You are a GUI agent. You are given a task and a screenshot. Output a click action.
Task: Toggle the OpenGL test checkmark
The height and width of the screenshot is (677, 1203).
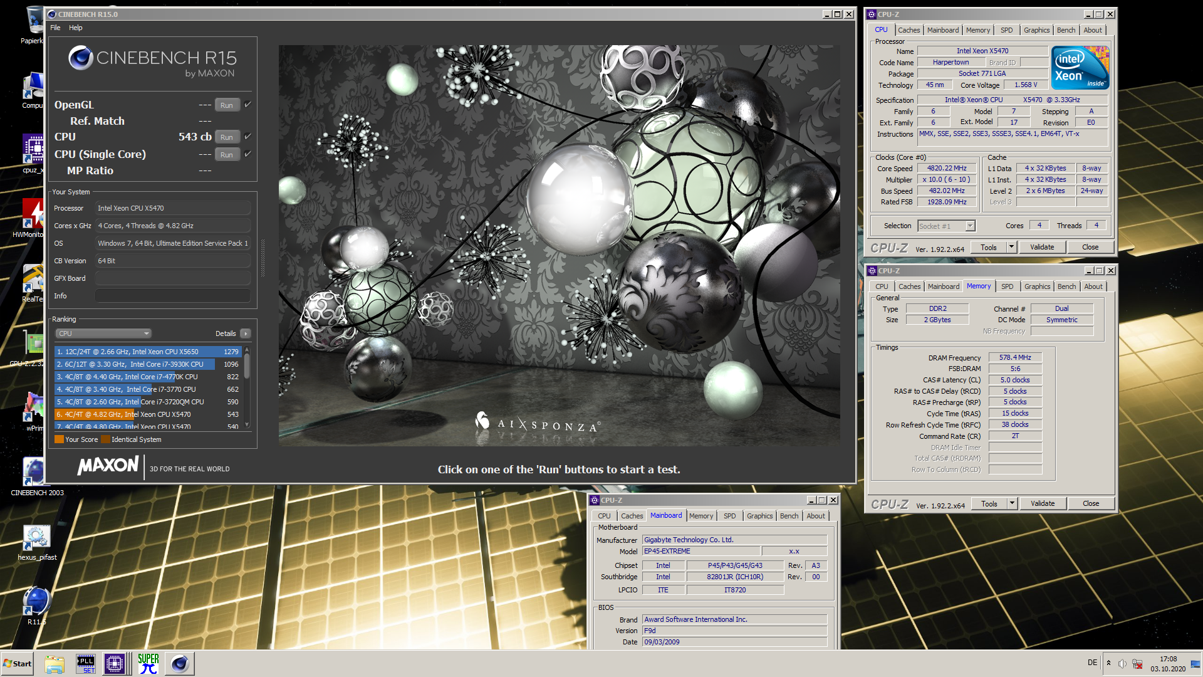coord(247,105)
